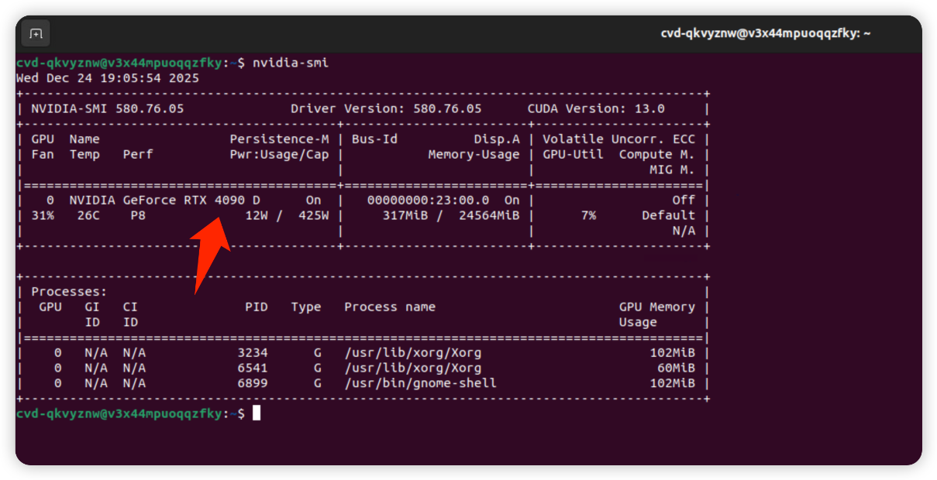Select PID 6899 in the process list
This screenshot has height=480, width=937.
[253, 383]
